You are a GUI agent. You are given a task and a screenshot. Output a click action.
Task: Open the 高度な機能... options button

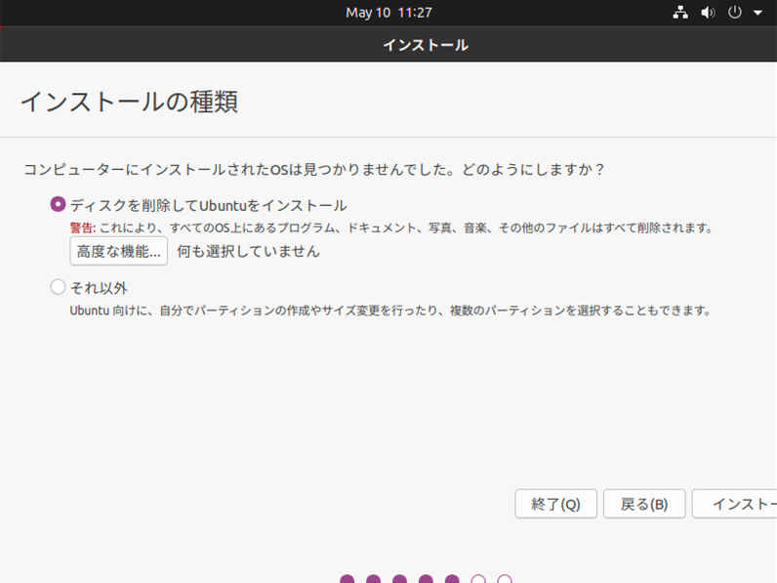coord(118,251)
